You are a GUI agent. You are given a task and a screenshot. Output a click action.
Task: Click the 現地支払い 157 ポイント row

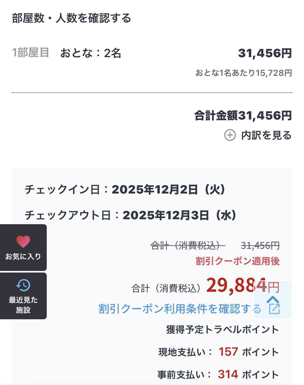pos(219,352)
